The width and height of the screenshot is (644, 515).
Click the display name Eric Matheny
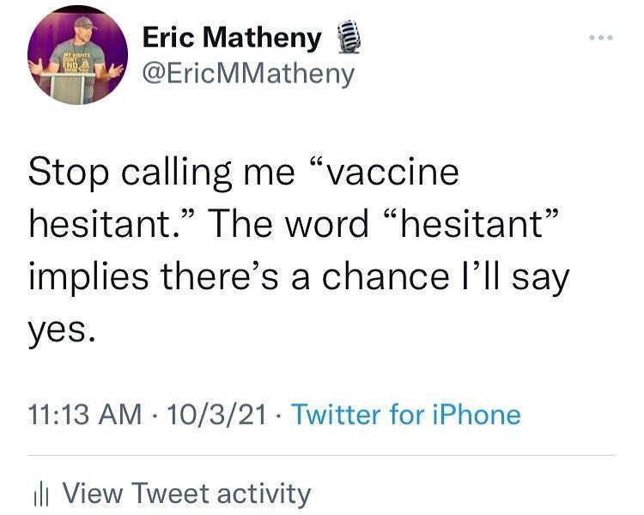coord(232,39)
